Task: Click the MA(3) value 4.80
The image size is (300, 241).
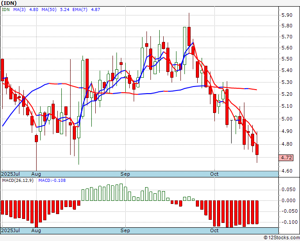Action: click(x=34, y=9)
